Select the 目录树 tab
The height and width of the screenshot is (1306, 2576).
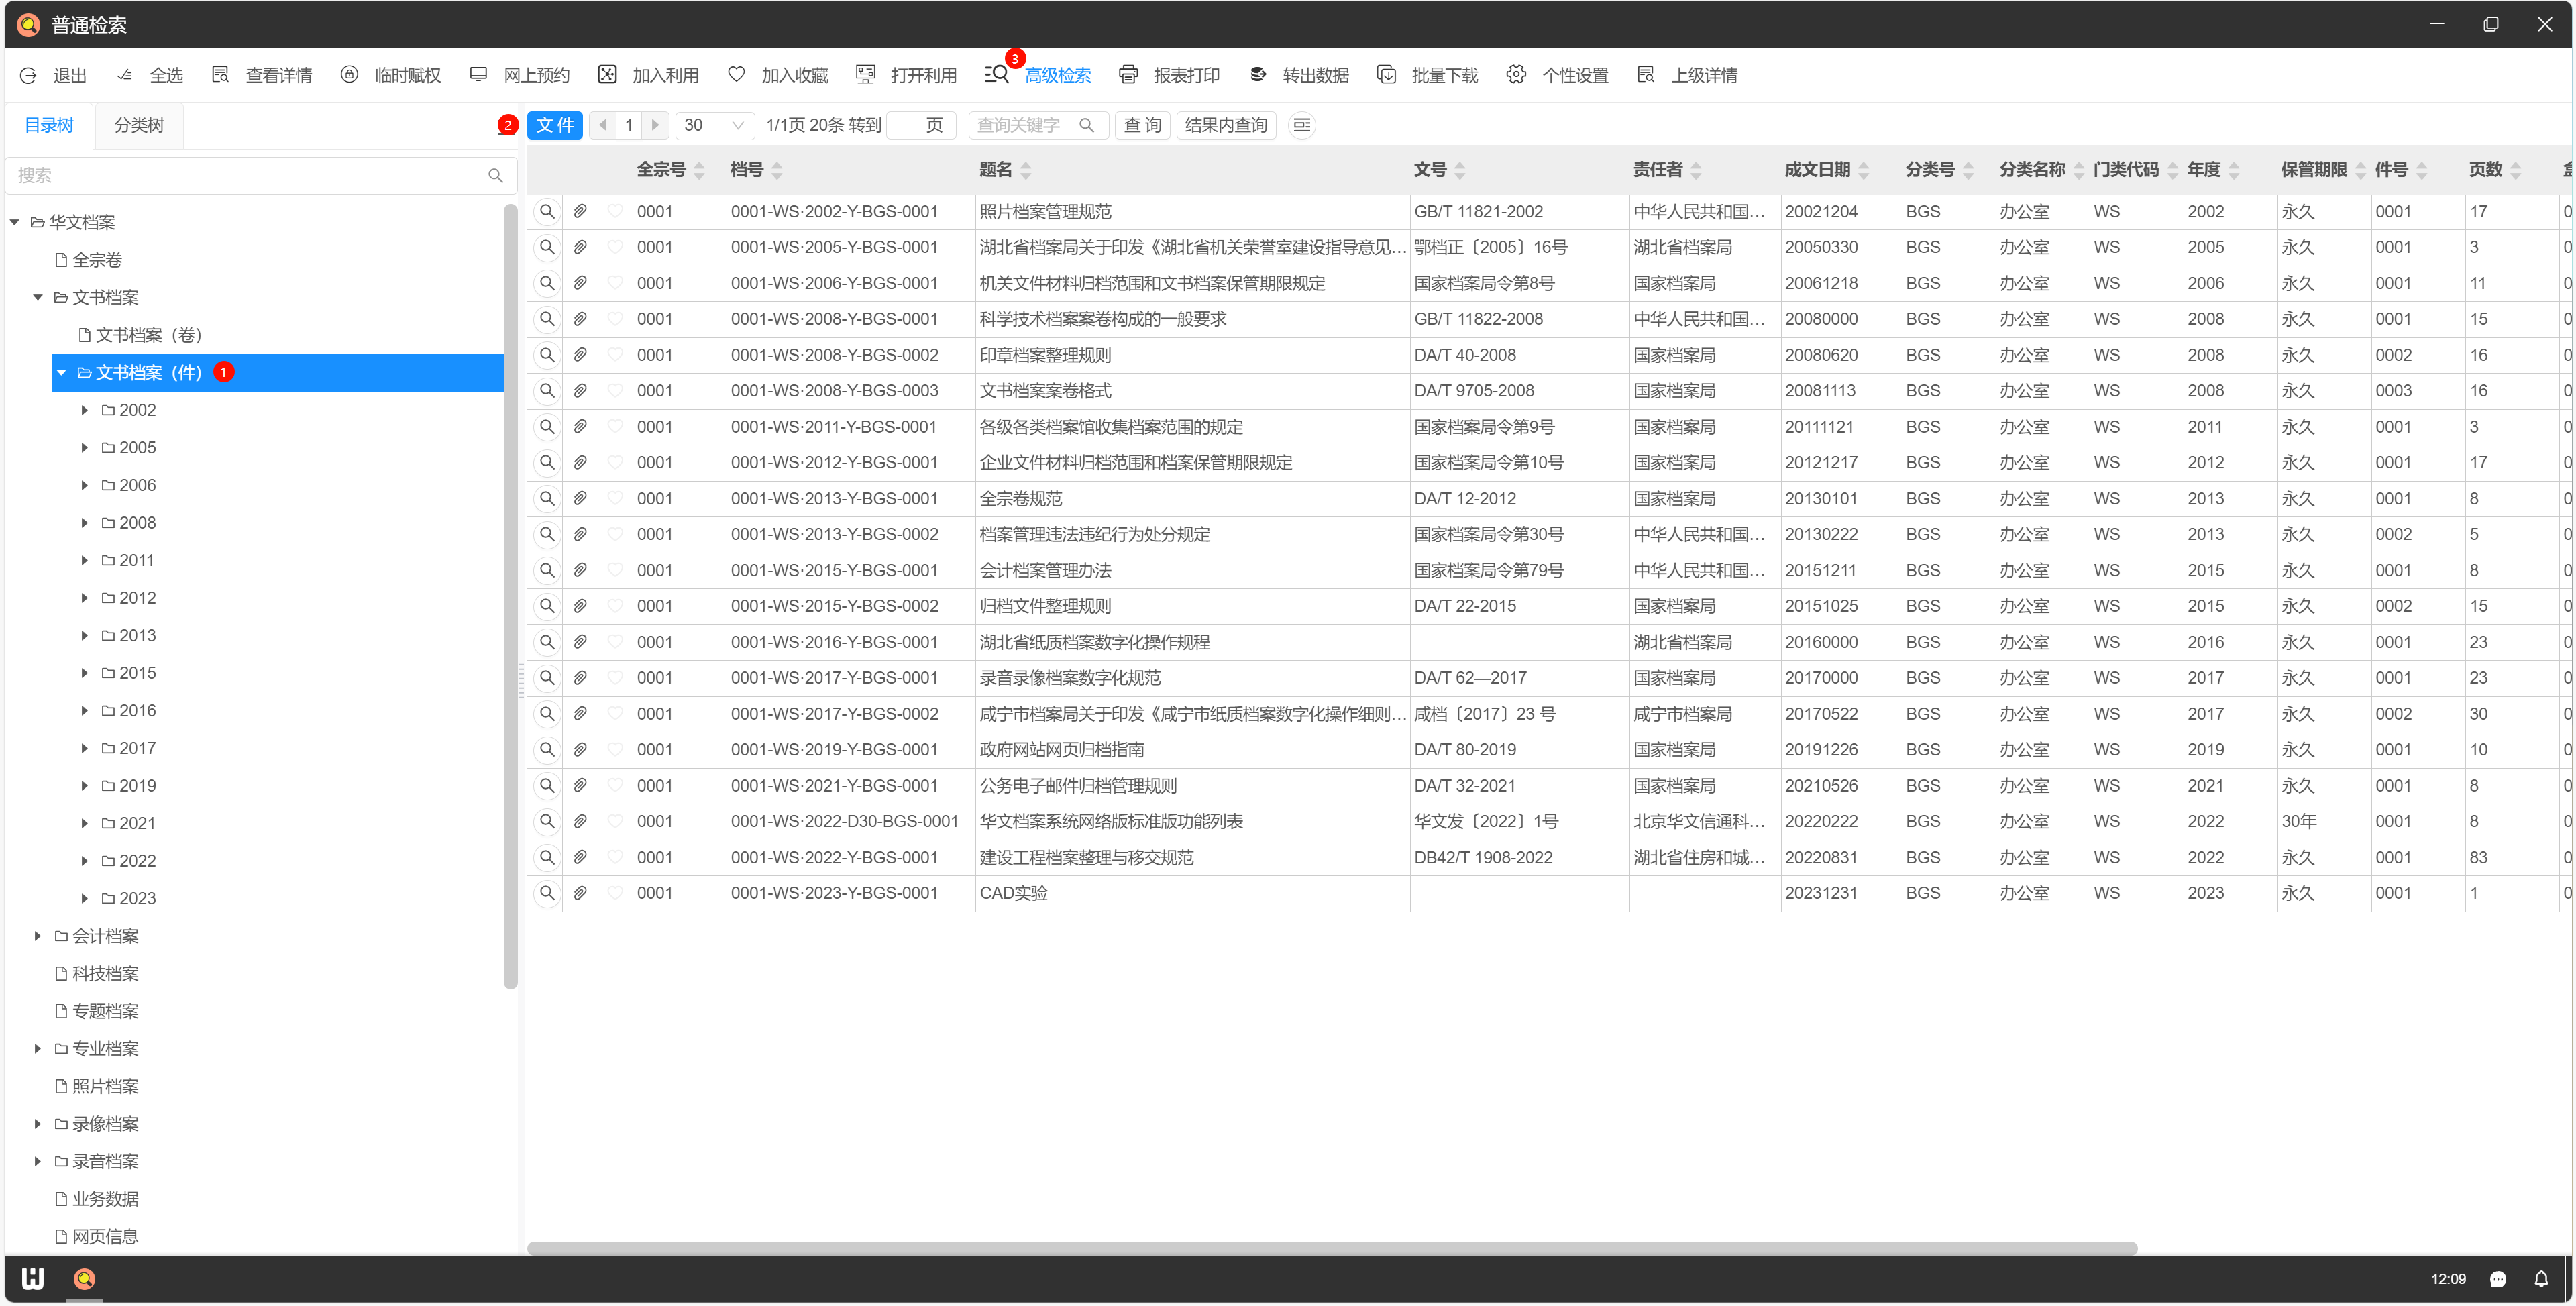click(x=49, y=125)
